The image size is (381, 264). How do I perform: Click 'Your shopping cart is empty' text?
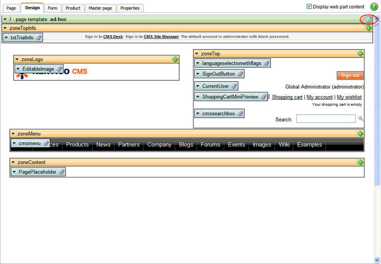tap(337, 105)
